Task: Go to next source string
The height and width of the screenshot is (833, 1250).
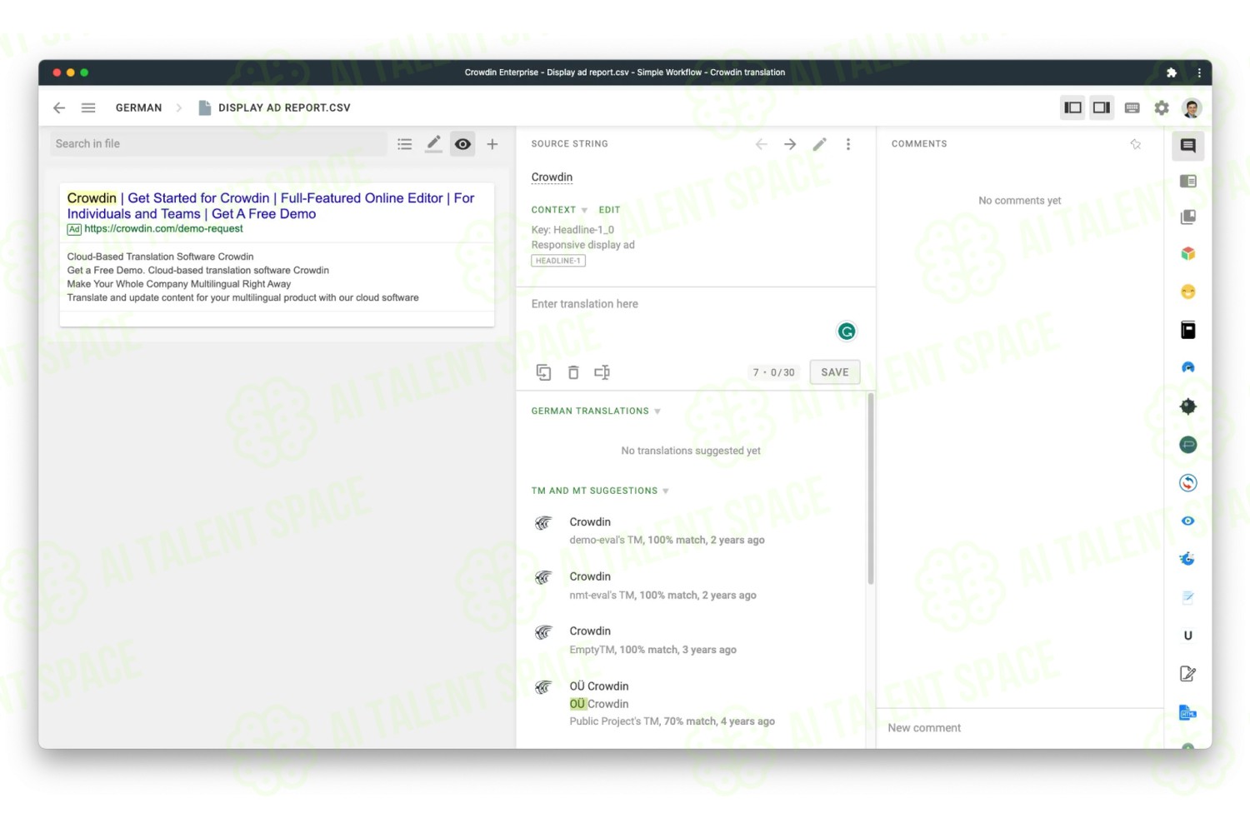Action: (x=790, y=144)
